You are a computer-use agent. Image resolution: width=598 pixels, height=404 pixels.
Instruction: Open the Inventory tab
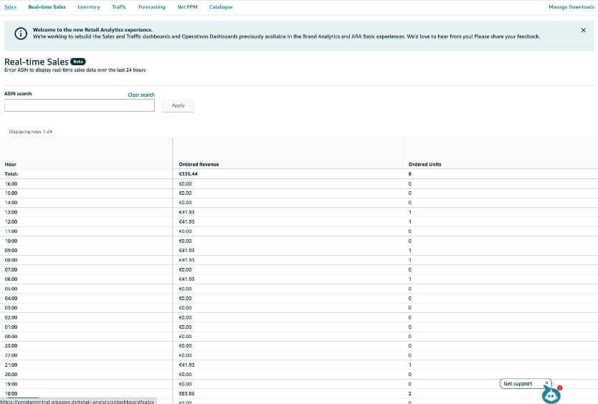click(x=89, y=6)
